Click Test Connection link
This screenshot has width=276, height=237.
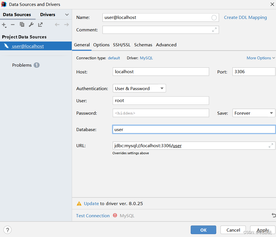93,216
